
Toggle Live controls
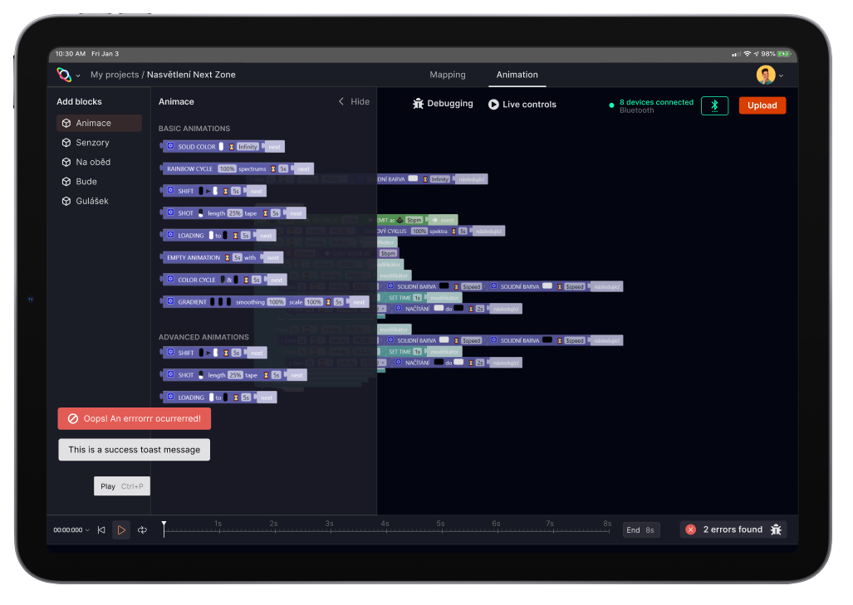point(522,105)
